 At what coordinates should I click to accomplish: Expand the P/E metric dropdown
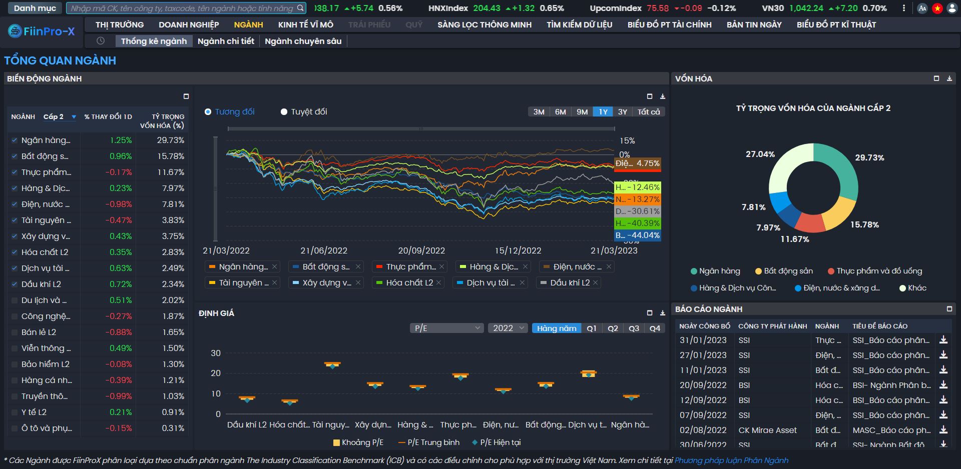[x=446, y=328]
